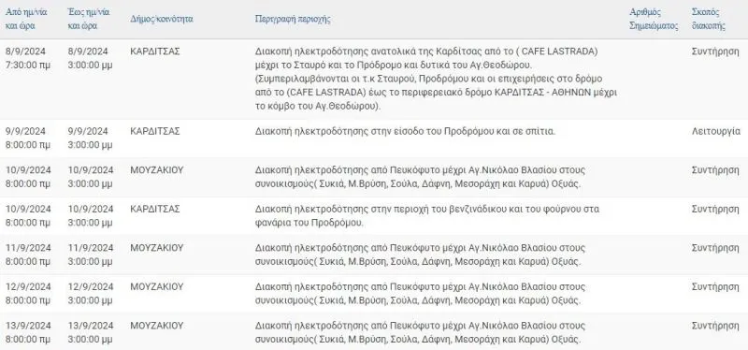Screen dimensions: 748x350
Task: Select Συντήρηση in the 13/9/2024 row
Action: (715, 326)
